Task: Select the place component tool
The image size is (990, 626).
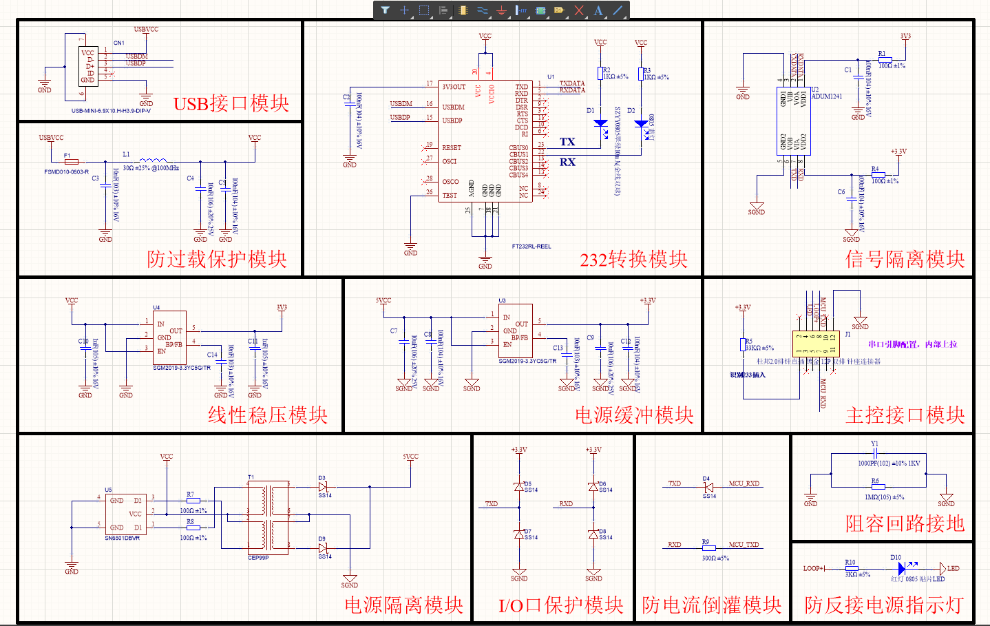Action: (x=463, y=10)
